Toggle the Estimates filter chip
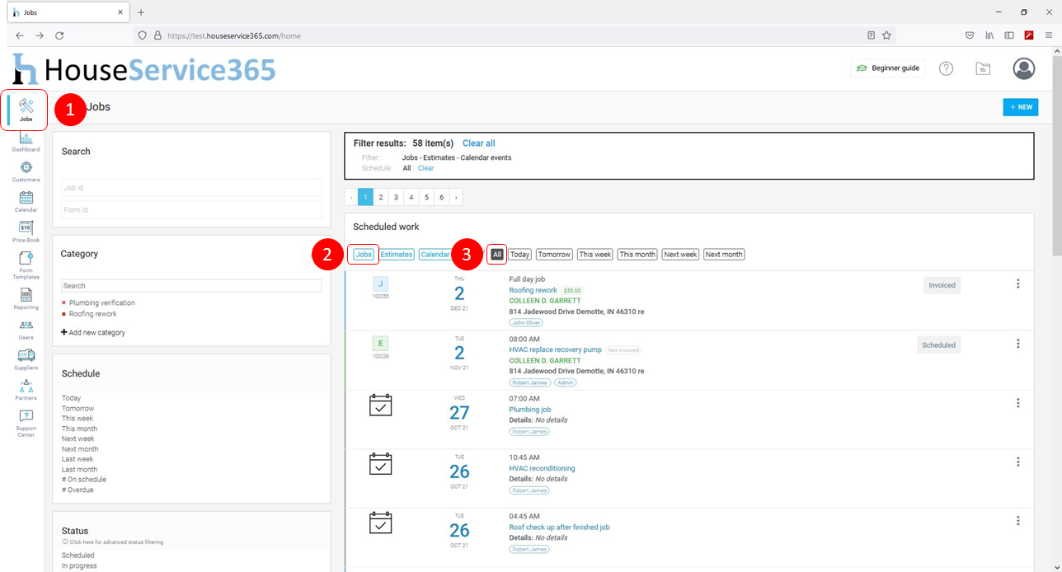The width and height of the screenshot is (1062, 572). 397,255
